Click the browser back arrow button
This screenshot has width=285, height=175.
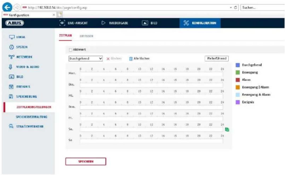click(x=7, y=7)
